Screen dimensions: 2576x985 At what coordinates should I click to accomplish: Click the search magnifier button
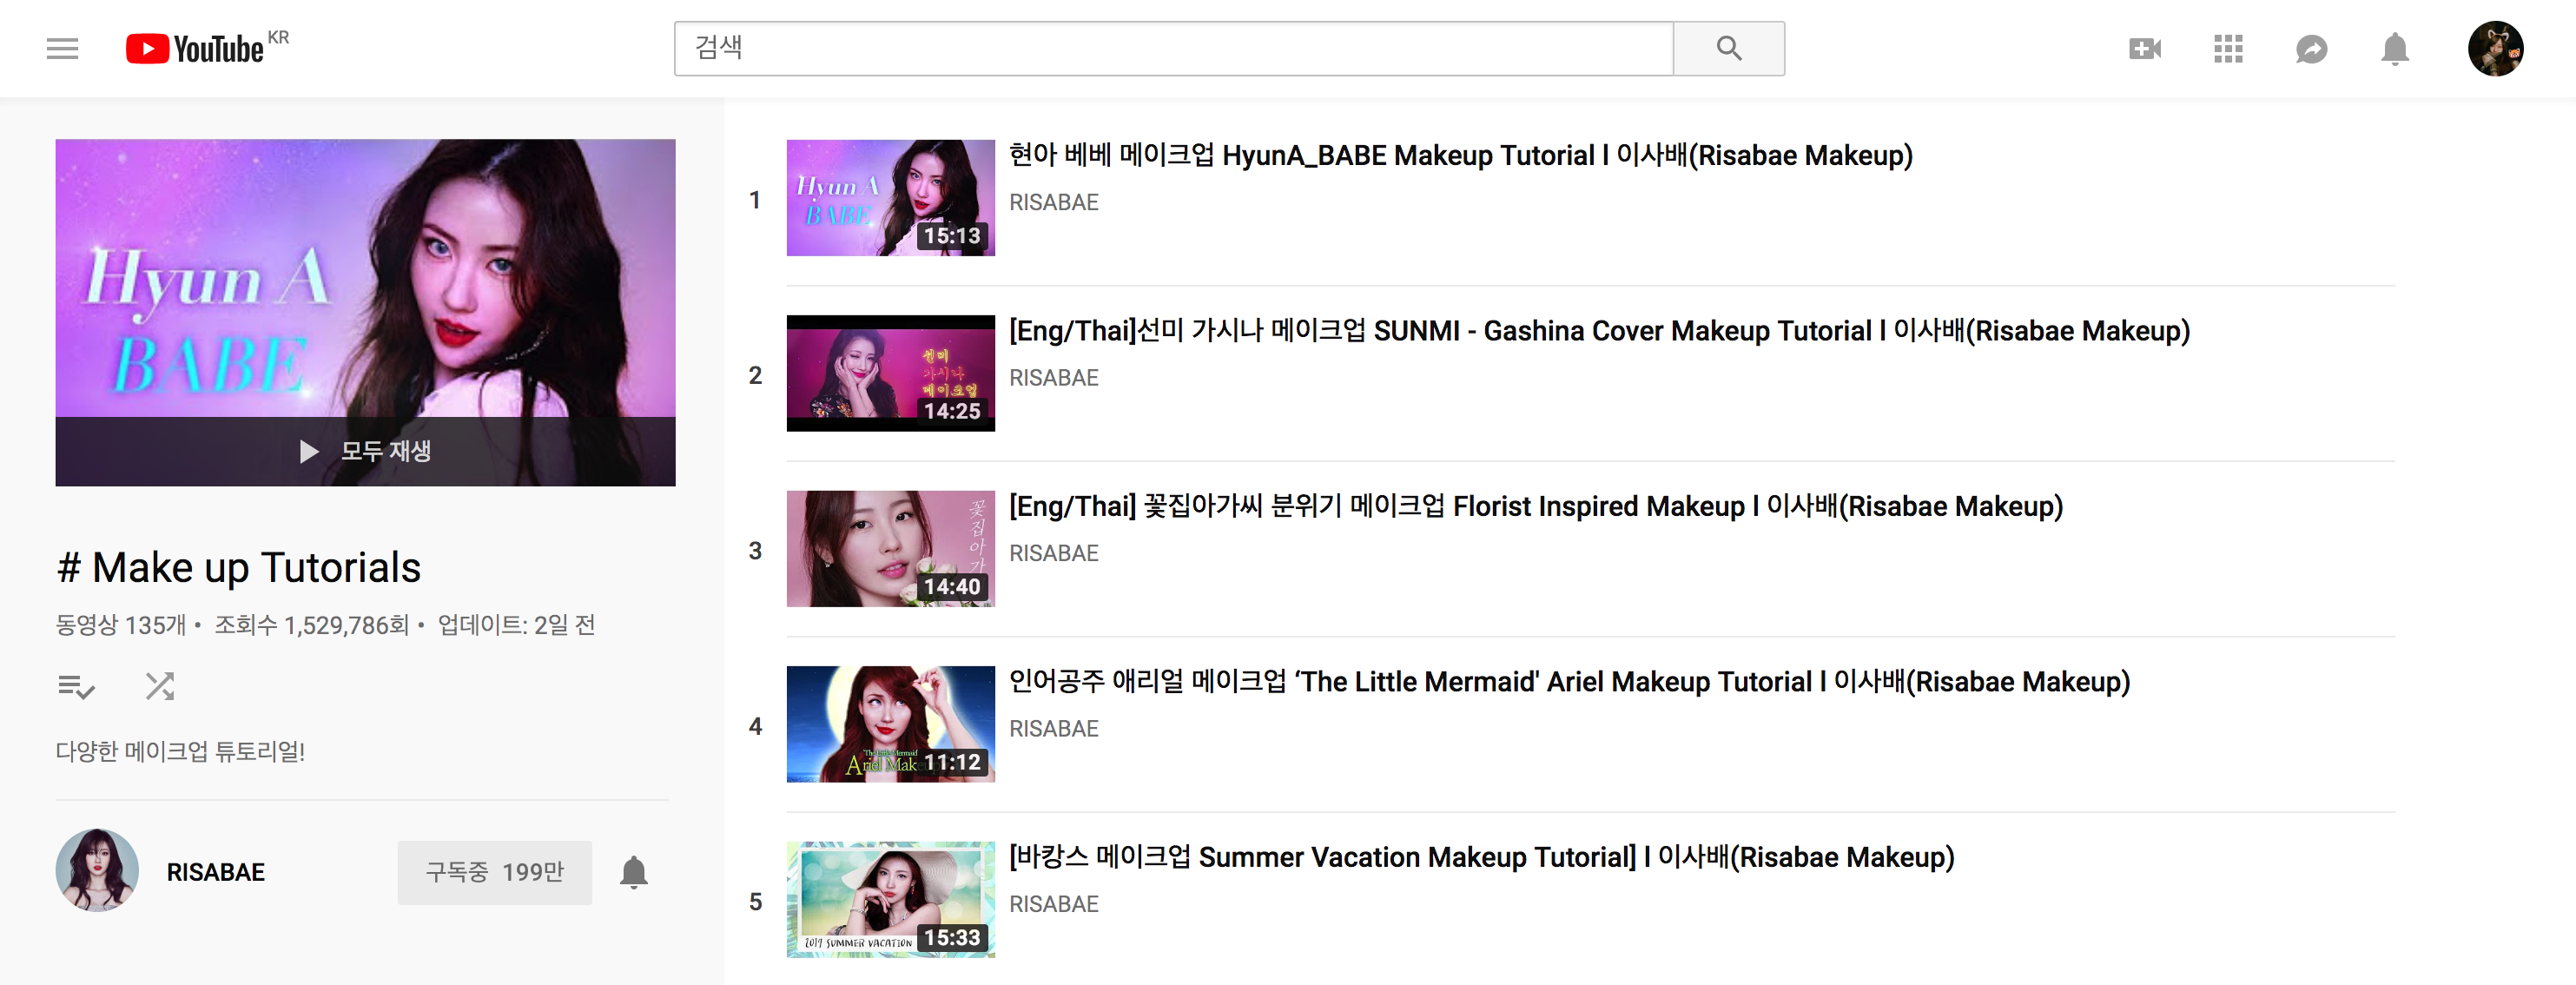pyautogui.click(x=1728, y=48)
